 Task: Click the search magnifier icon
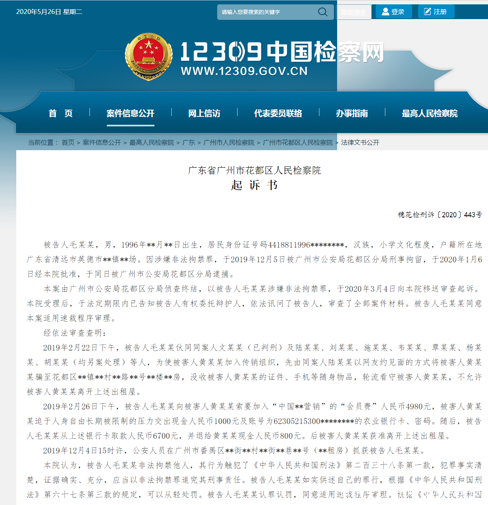pyautogui.click(x=323, y=12)
